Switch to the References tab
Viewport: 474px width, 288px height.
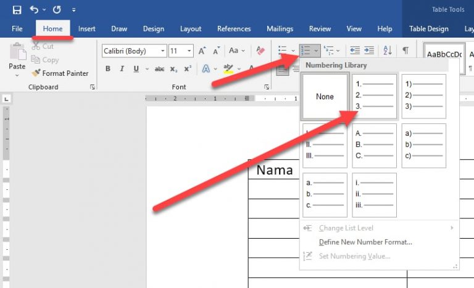pos(234,29)
